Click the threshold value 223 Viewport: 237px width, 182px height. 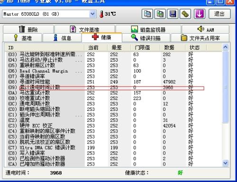click(x=137, y=99)
